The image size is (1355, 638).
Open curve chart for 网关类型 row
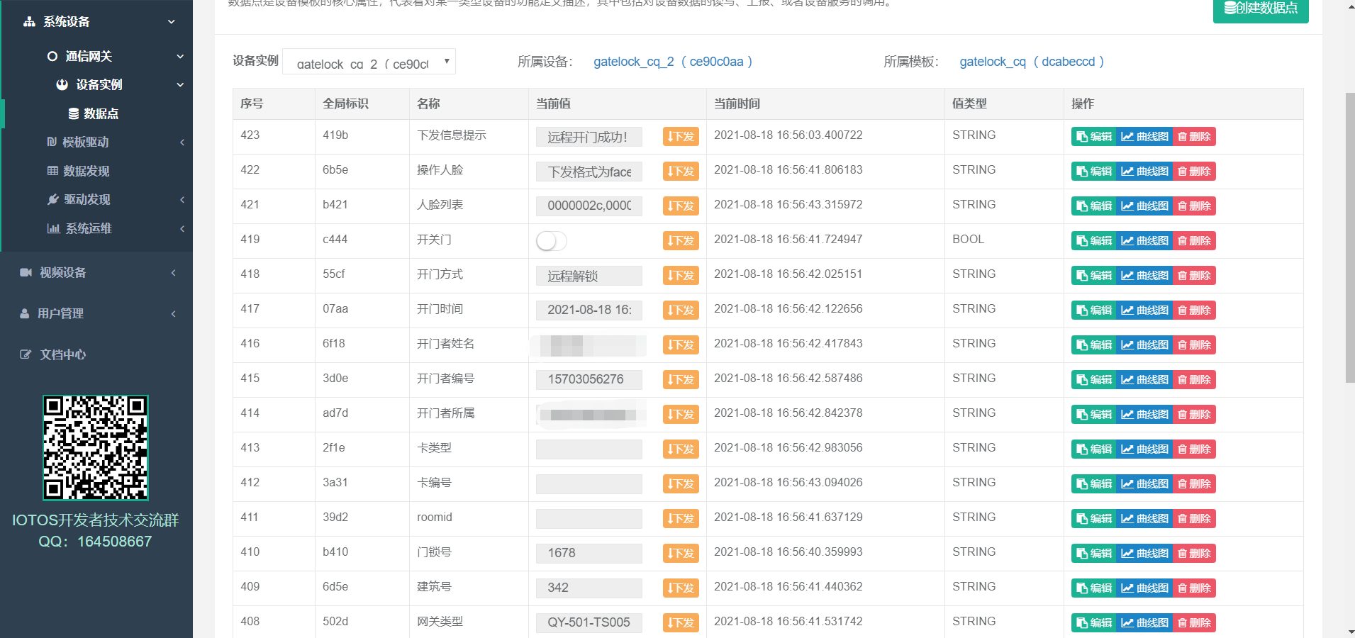(1144, 623)
